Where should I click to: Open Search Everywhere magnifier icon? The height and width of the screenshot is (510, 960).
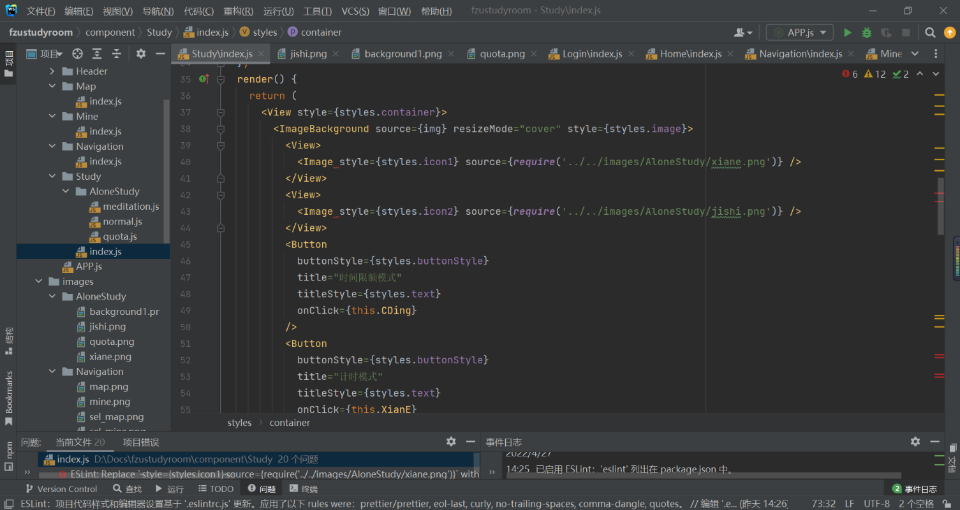click(930, 33)
